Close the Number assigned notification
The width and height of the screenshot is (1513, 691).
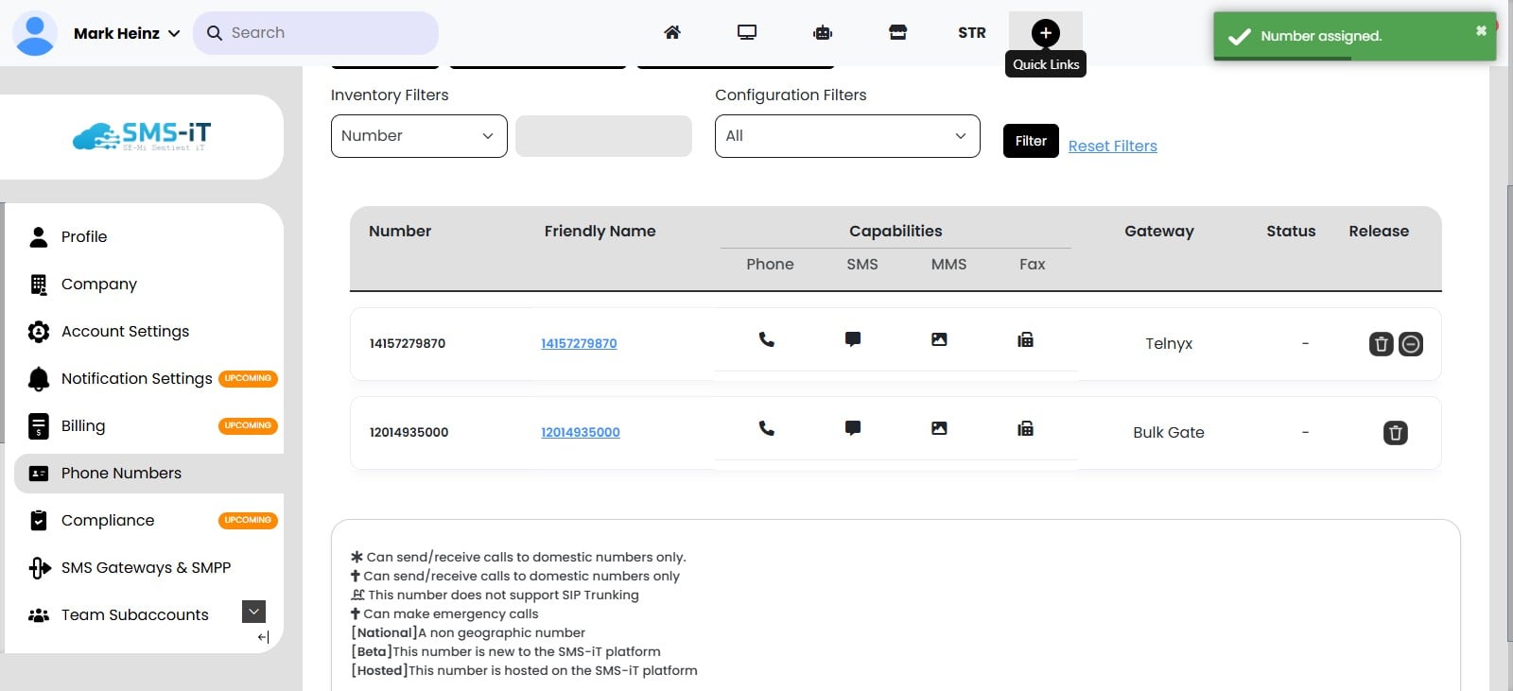pos(1481,31)
